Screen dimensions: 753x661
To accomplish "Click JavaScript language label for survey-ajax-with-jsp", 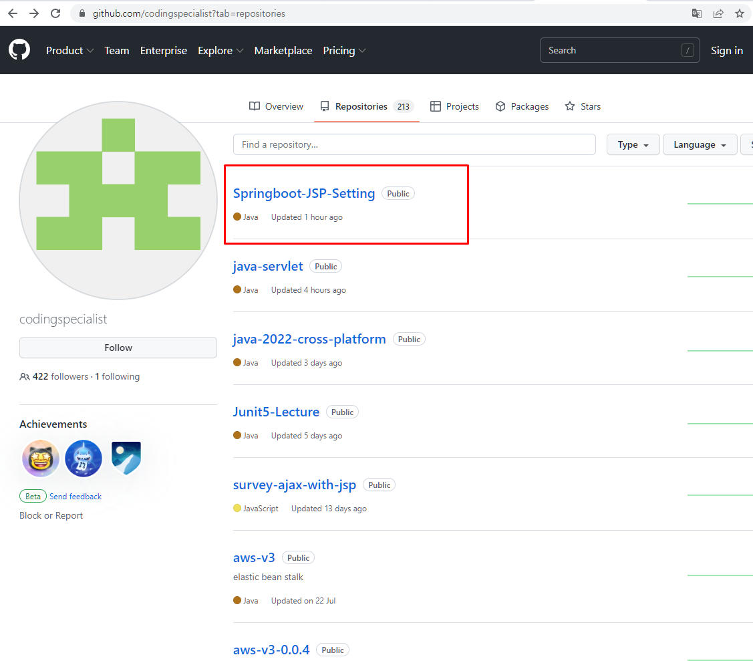I will click(x=261, y=509).
